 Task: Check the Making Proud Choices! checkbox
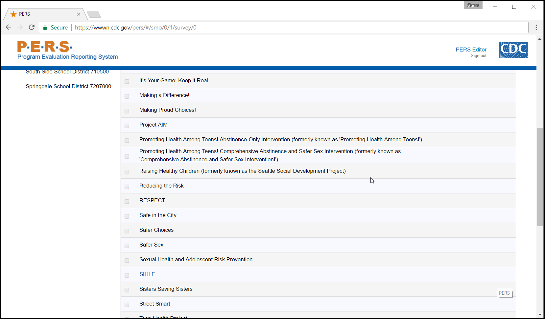click(127, 111)
